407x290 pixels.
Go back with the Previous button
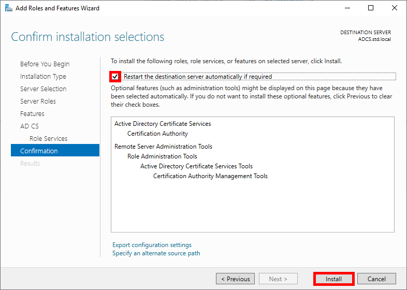[x=235, y=279]
